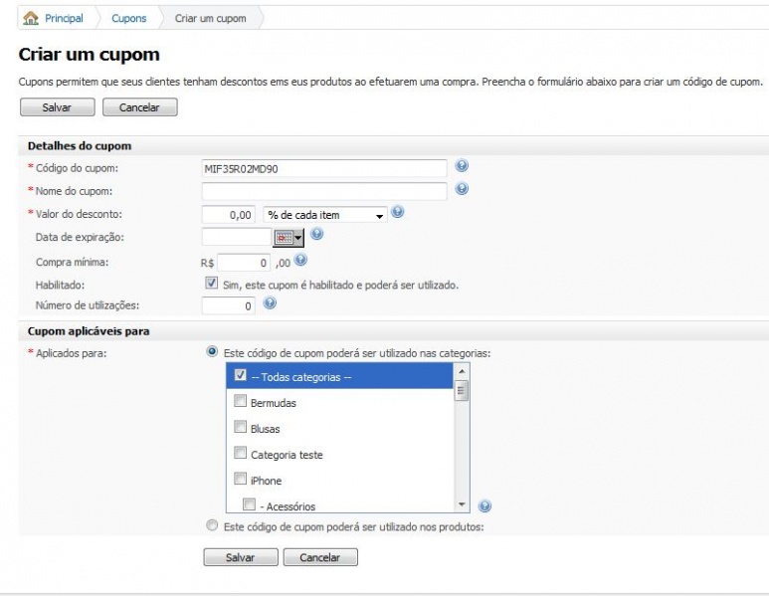This screenshot has width=769, height=596.
Task: Click the bottom Cancelar button
Action: (320, 557)
